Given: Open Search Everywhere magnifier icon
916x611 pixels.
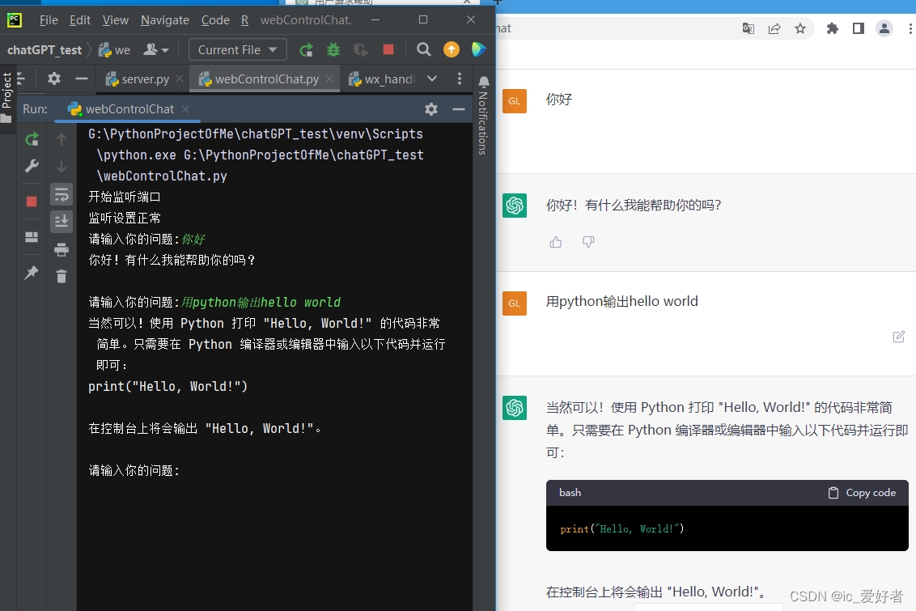Looking at the screenshot, I should click(x=424, y=49).
